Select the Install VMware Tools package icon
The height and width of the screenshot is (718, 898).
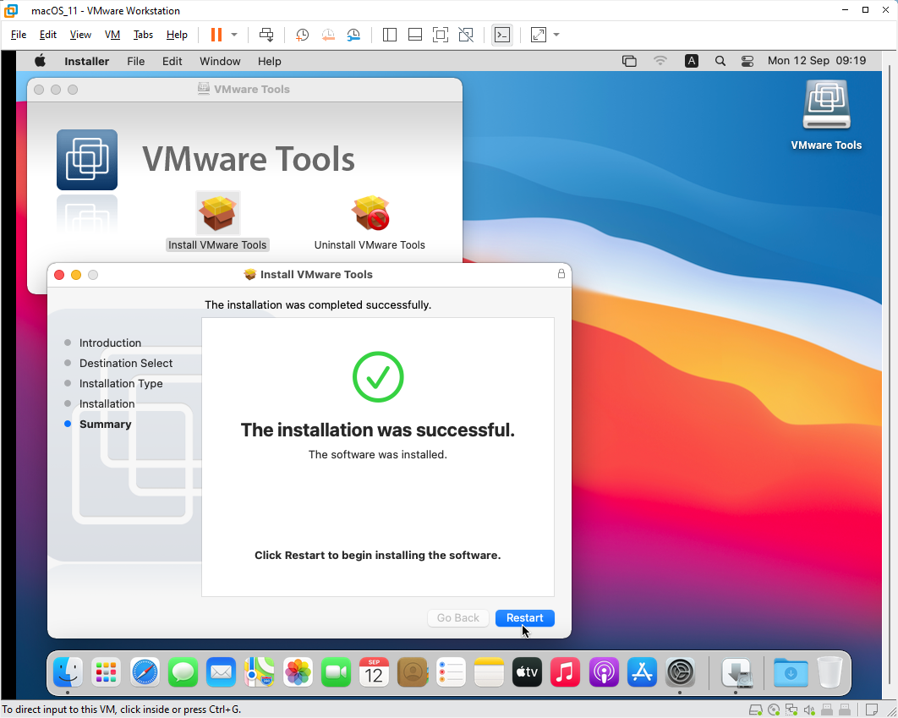click(x=217, y=213)
